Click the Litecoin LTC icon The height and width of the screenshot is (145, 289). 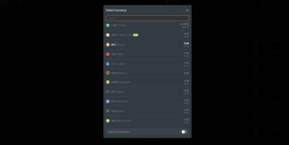pyautogui.click(x=108, y=64)
